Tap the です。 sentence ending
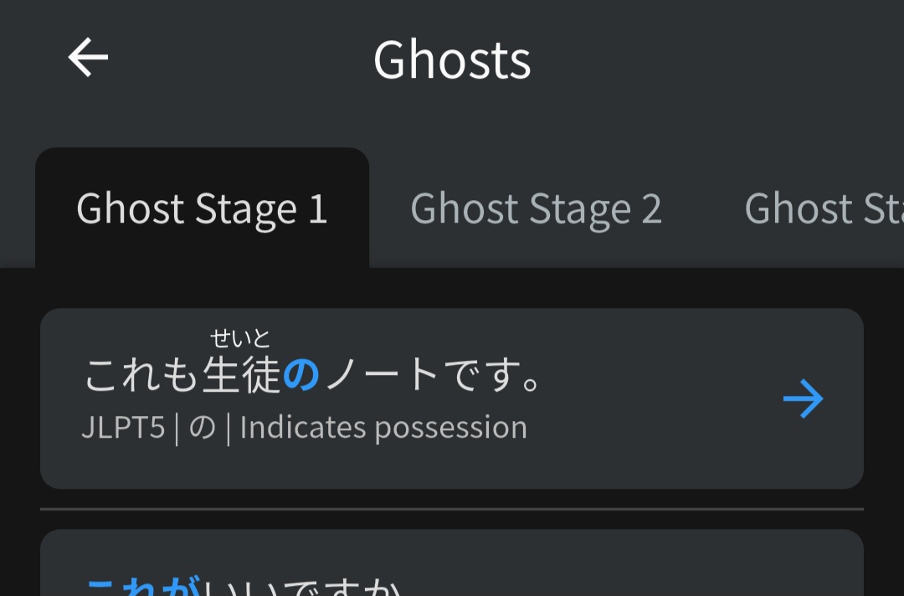 492,375
